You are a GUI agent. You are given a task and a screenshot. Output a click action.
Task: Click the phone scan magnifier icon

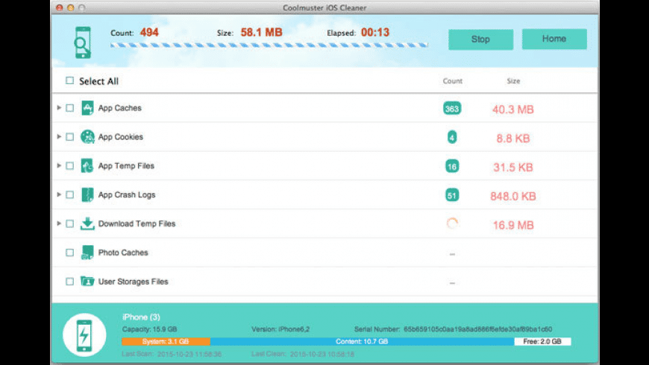83,42
